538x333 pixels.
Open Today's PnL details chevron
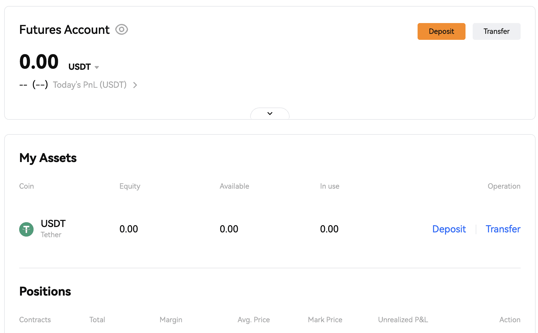(x=135, y=85)
